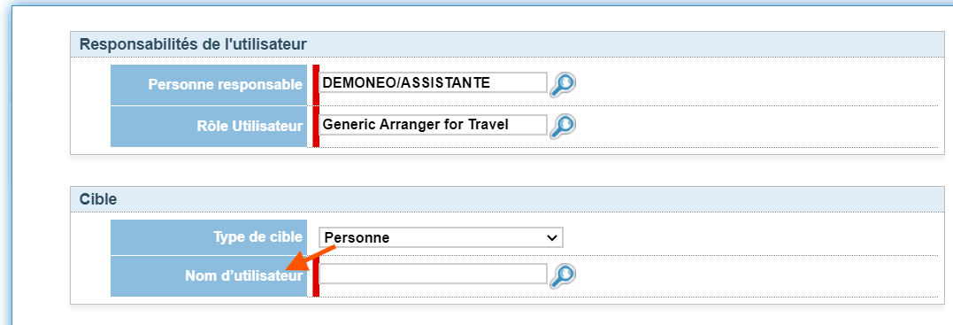Click the red required bar beside Rôle Utilisateur field
The image size is (953, 325).
[315, 127]
